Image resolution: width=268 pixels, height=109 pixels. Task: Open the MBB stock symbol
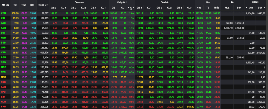3,67
